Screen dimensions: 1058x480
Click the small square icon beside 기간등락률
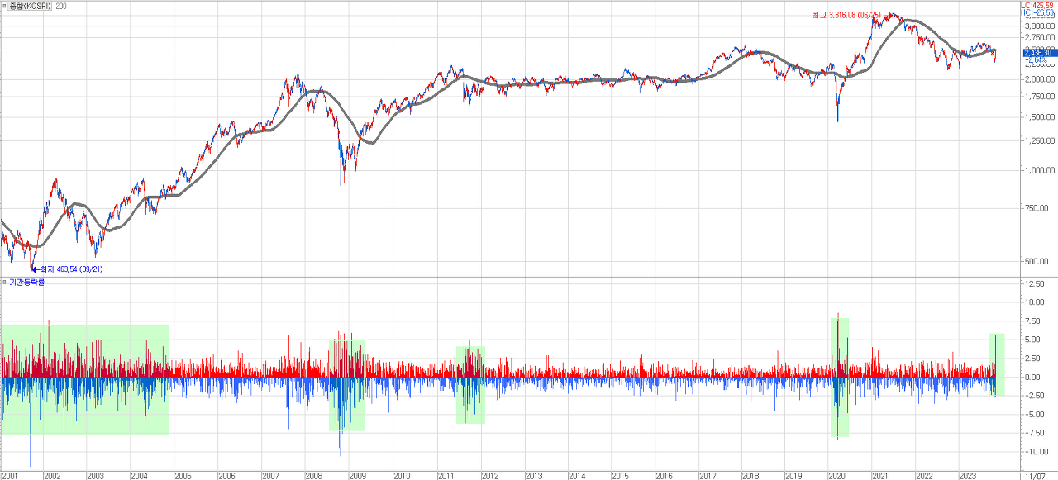[x=4, y=283]
